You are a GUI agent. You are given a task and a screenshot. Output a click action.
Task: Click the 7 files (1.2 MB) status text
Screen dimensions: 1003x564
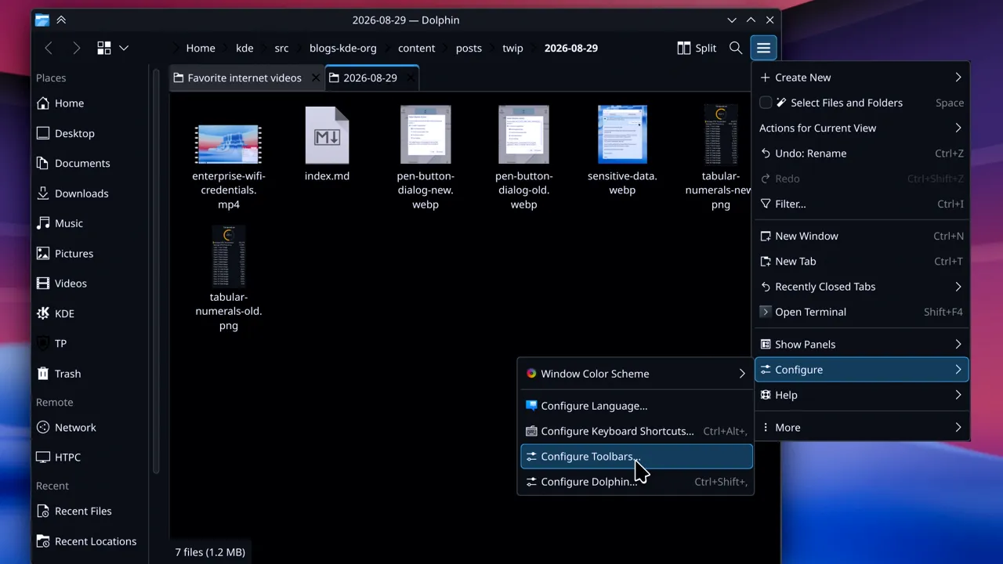(x=210, y=552)
